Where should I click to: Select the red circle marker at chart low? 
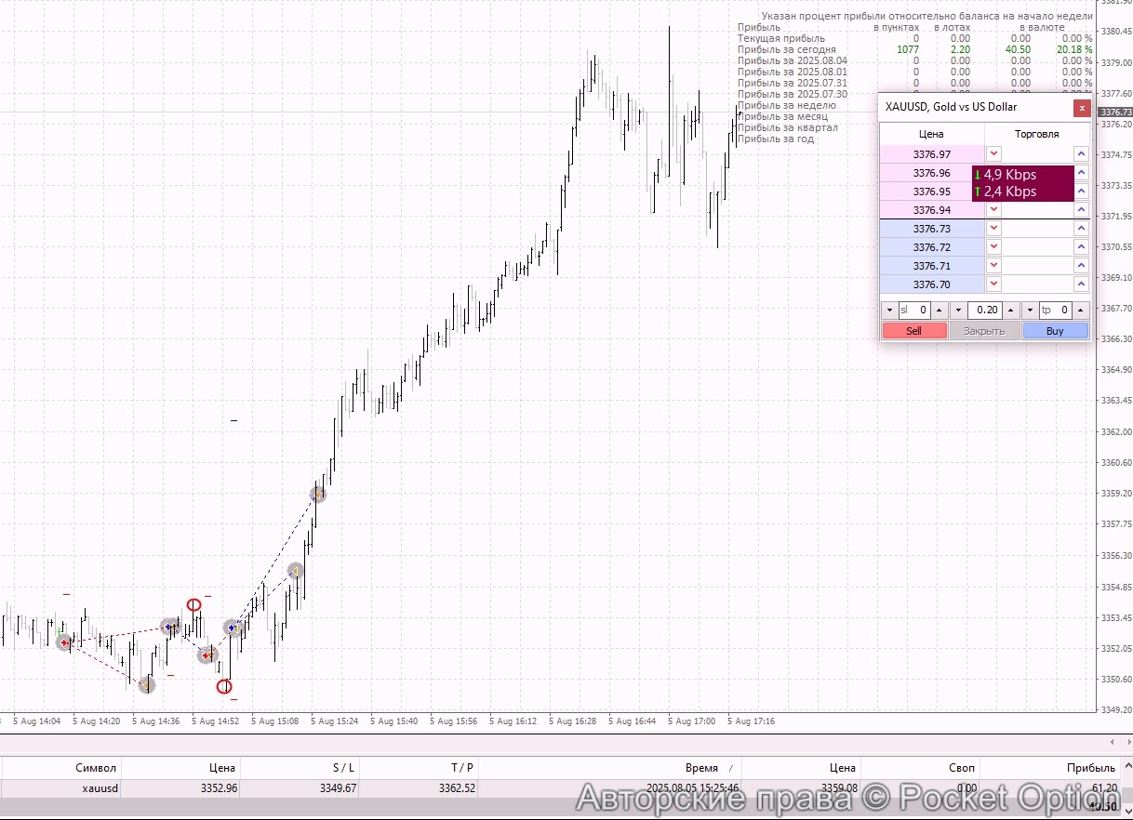(224, 687)
